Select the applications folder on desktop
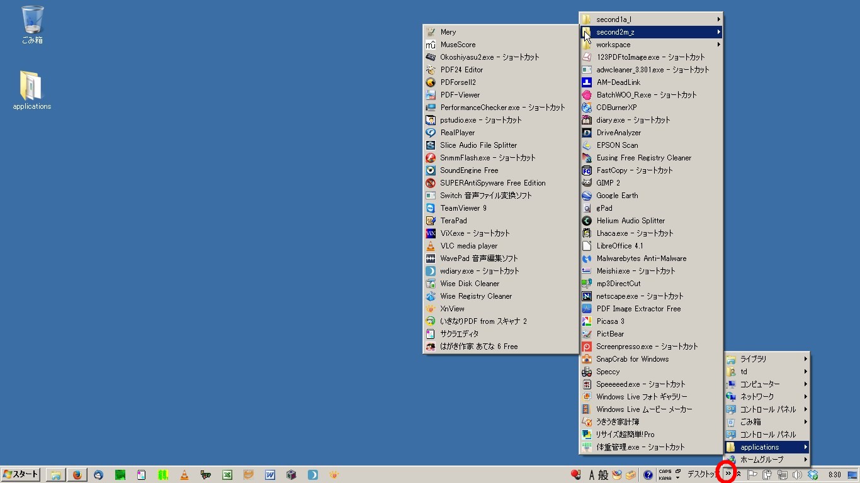 pos(31,91)
